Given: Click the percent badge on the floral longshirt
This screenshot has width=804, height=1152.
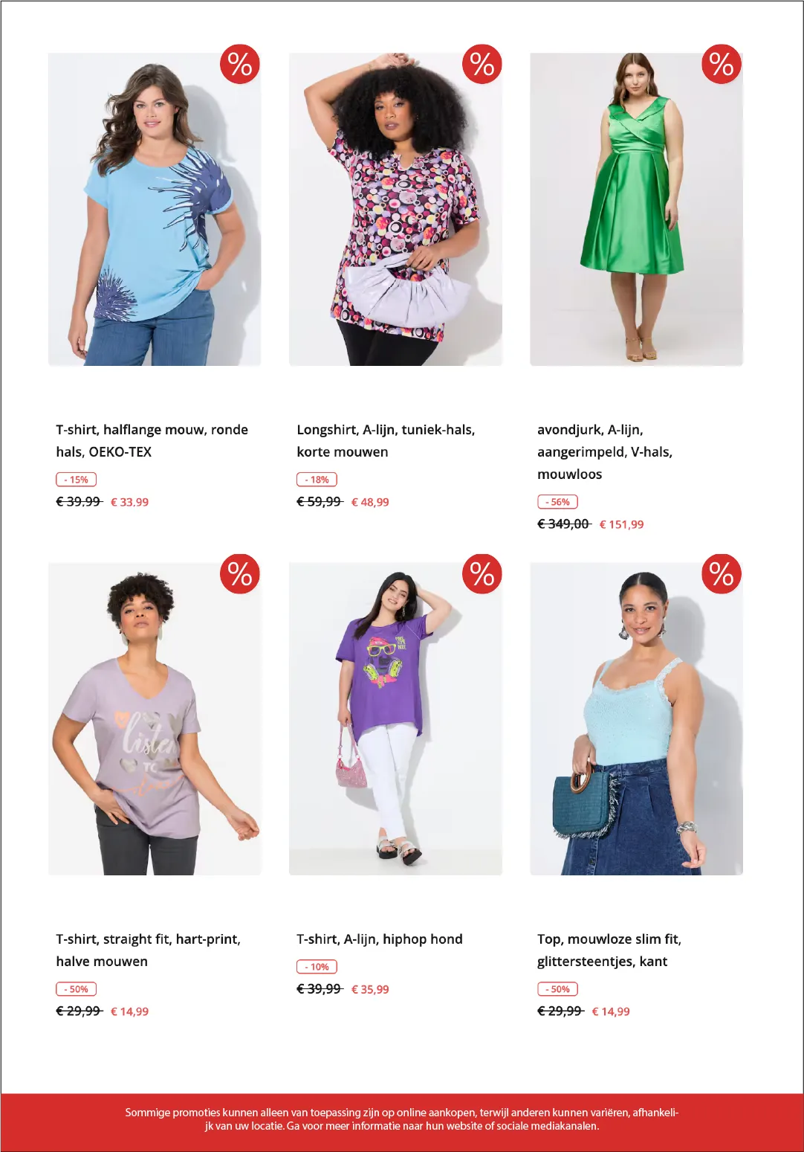Looking at the screenshot, I should [x=482, y=64].
